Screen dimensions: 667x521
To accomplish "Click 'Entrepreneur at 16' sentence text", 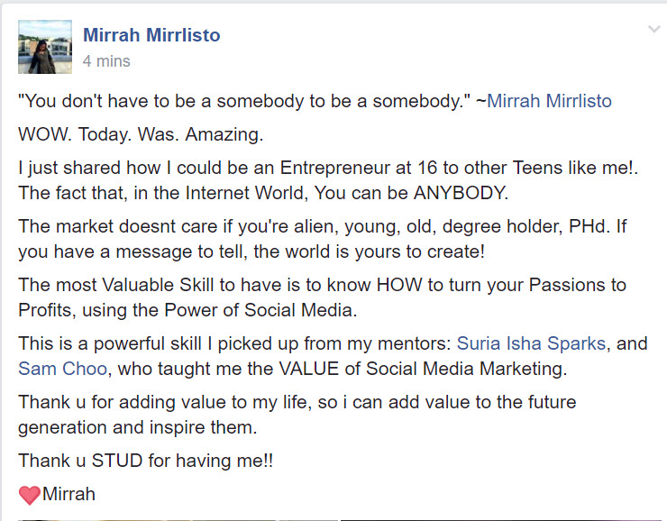I will (x=328, y=168).
